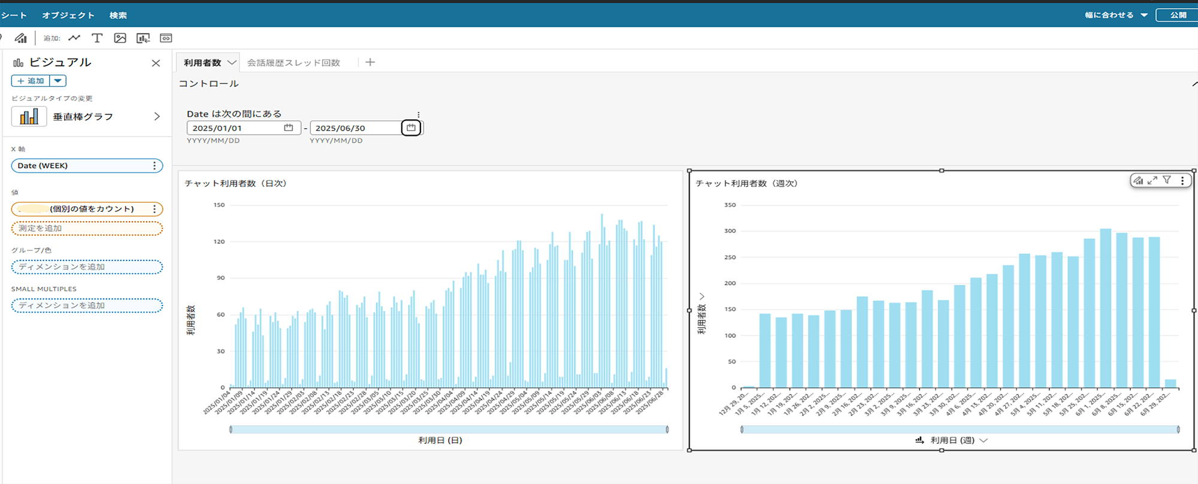Click the 測定を追加 value placeholder field

(x=87, y=228)
